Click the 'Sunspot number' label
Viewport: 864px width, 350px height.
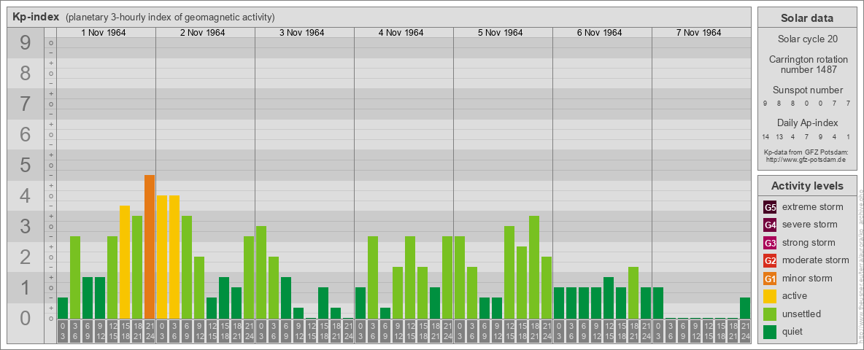click(x=807, y=90)
